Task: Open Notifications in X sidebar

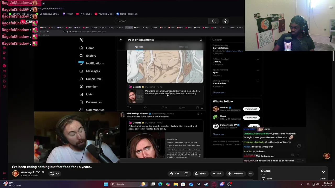Action: pyautogui.click(x=92, y=63)
